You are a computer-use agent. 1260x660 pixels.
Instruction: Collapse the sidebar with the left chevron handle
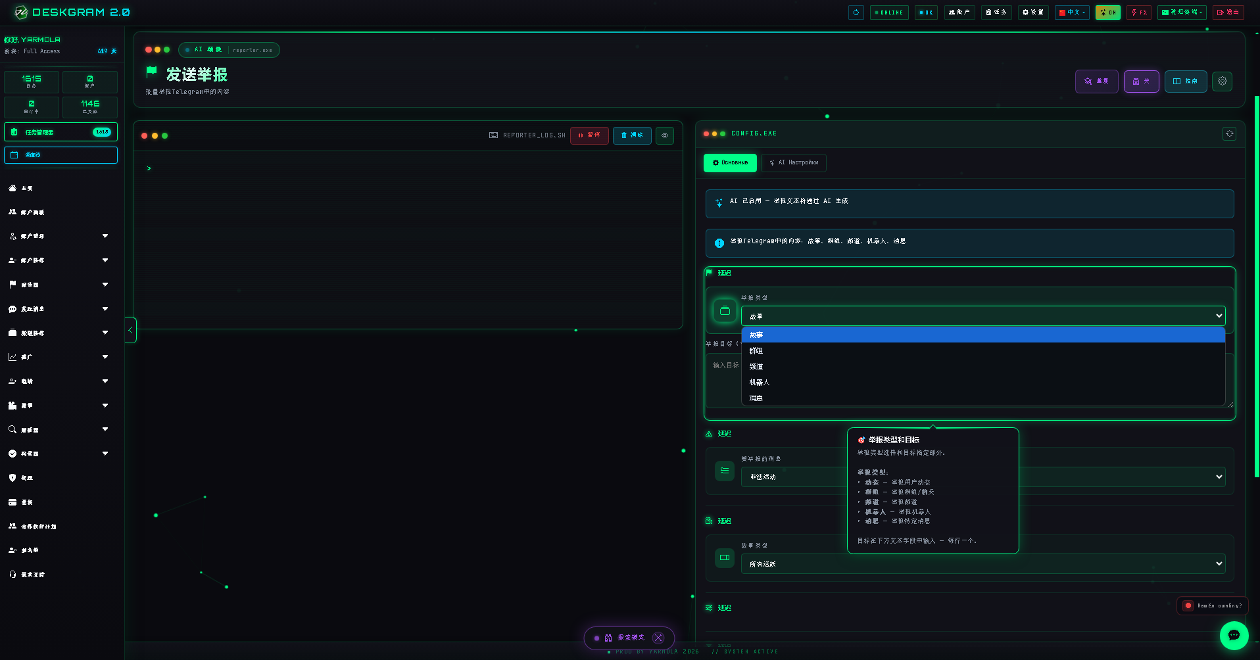pos(130,330)
